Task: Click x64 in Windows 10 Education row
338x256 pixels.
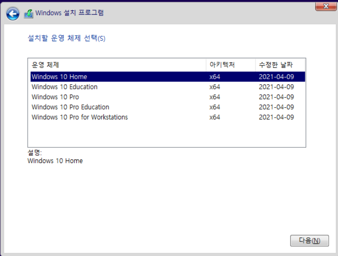Action: coord(215,87)
